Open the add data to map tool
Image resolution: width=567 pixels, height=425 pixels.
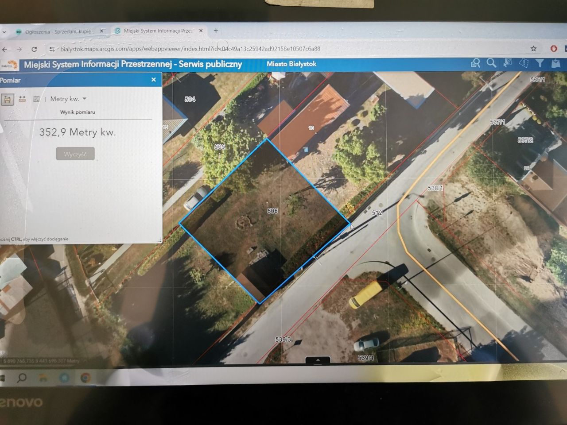click(555, 63)
